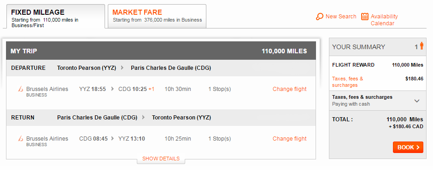Screen dimensions: 433x170
Task: Click Brussels Airlines logo on departure flight
Action: [20, 89]
